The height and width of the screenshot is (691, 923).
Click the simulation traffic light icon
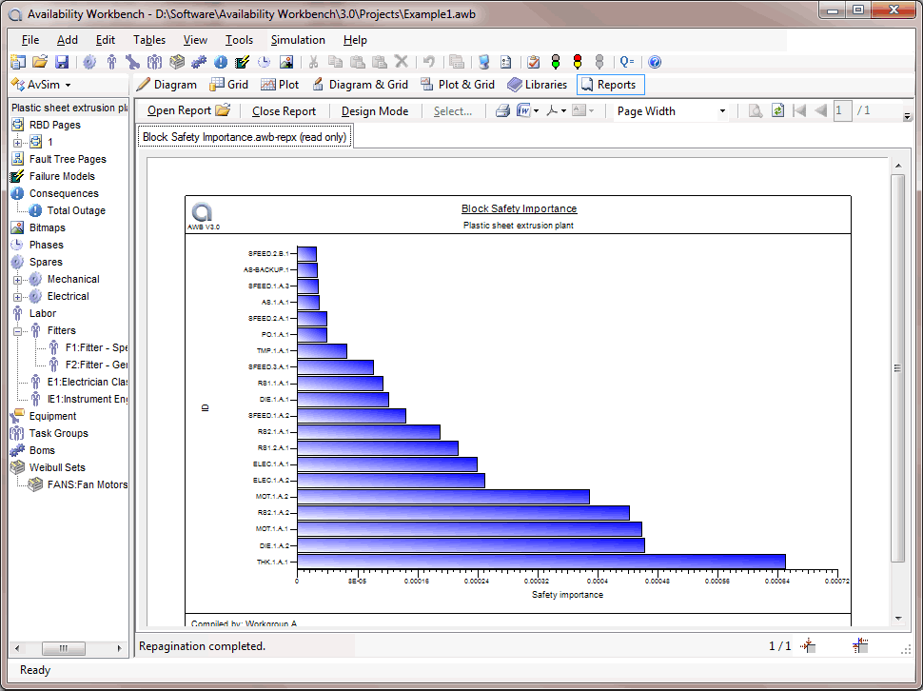click(558, 62)
